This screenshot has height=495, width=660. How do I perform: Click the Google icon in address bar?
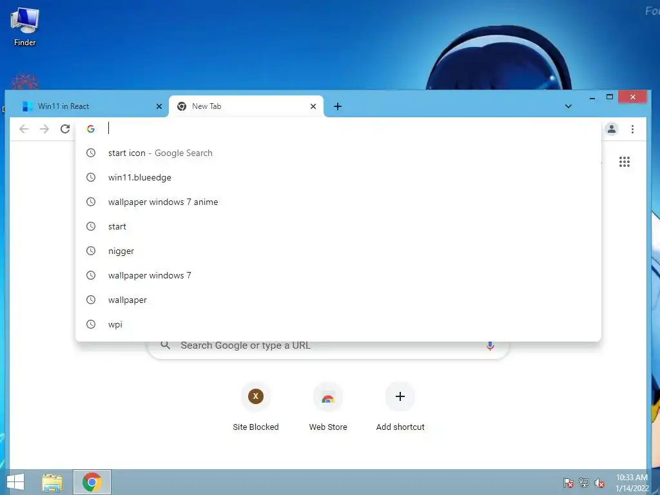[91, 129]
